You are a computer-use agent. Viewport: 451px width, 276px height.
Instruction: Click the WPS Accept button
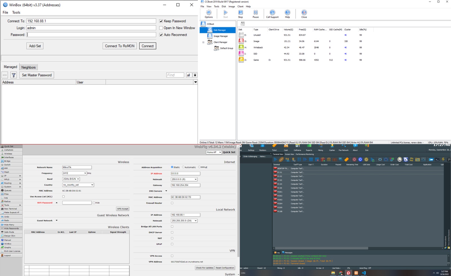(123, 209)
